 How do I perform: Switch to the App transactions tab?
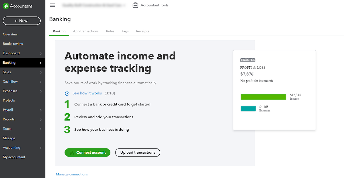click(86, 31)
